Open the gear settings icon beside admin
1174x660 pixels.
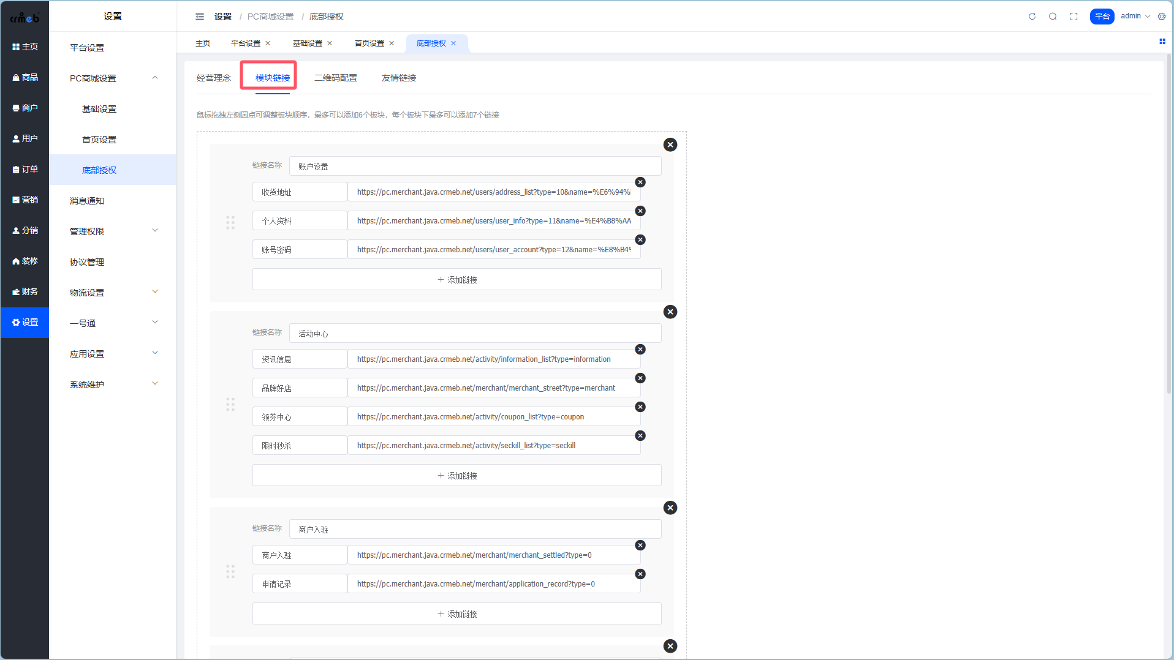1162,17
